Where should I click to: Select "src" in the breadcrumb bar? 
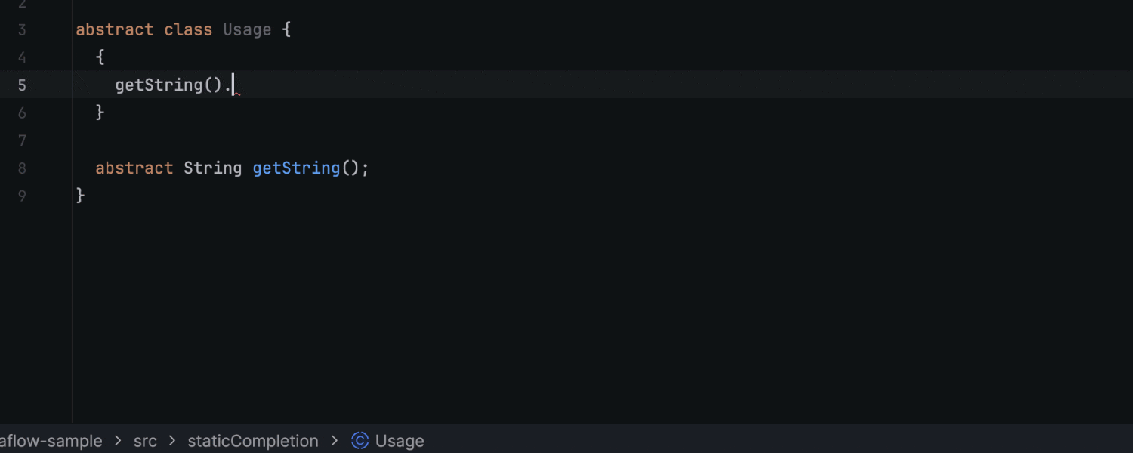click(x=144, y=441)
